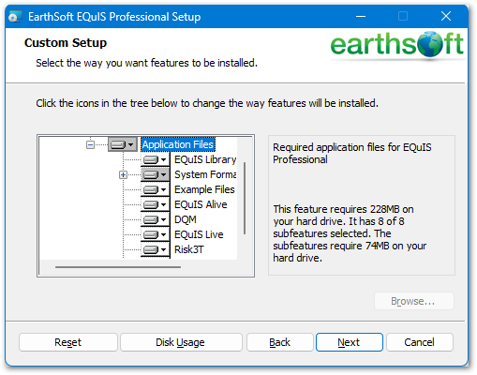Collapse the Application Files tree node
The image size is (477, 375).
pos(90,144)
